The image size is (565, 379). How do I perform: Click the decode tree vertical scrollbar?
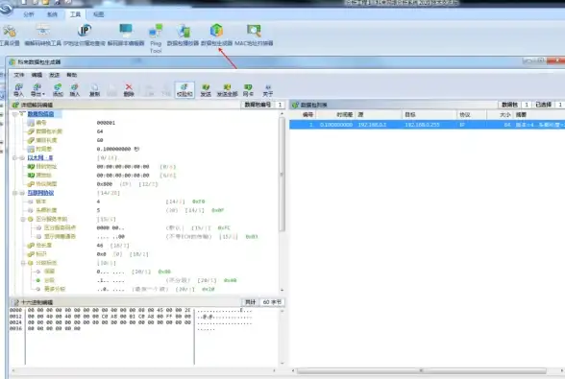click(282, 175)
